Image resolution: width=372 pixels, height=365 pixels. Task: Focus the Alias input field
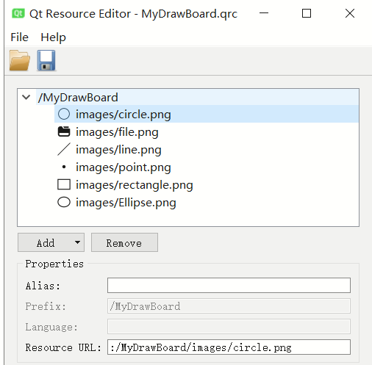229,285
